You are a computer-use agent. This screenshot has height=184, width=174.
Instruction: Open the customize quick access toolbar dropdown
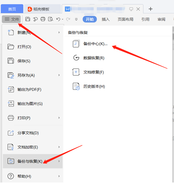[x=76, y=19]
